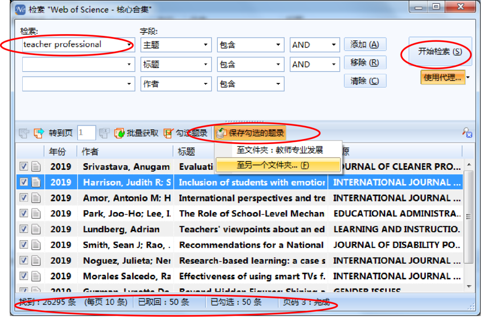Open the 作者 field dropdown

tap(176, 84)
